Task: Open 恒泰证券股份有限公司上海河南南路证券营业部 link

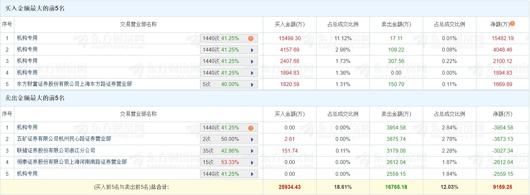Action: click(72, 162)
